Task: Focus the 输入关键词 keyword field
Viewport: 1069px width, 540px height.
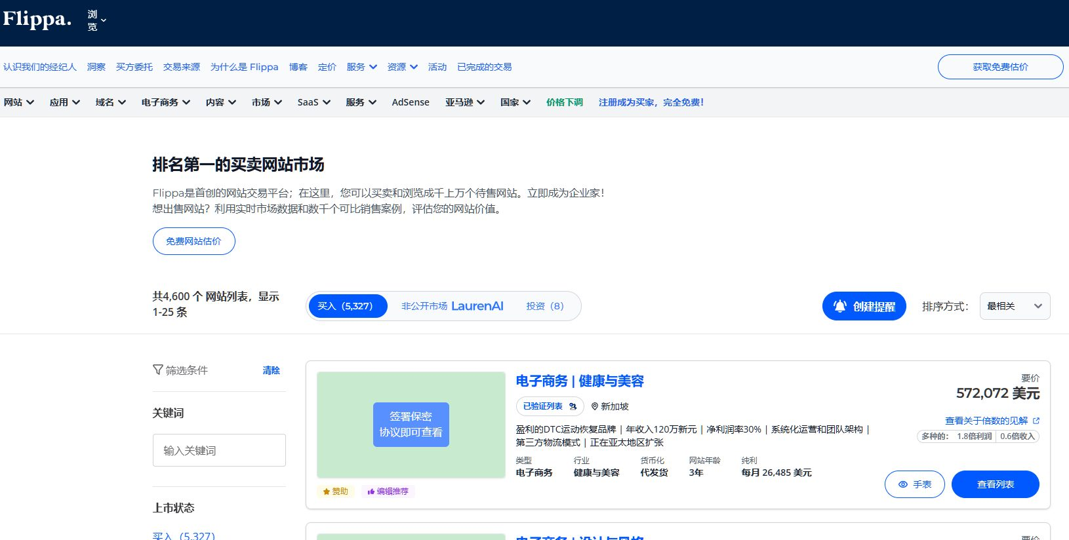Action: pyautogui.click(x=219, y=450)
